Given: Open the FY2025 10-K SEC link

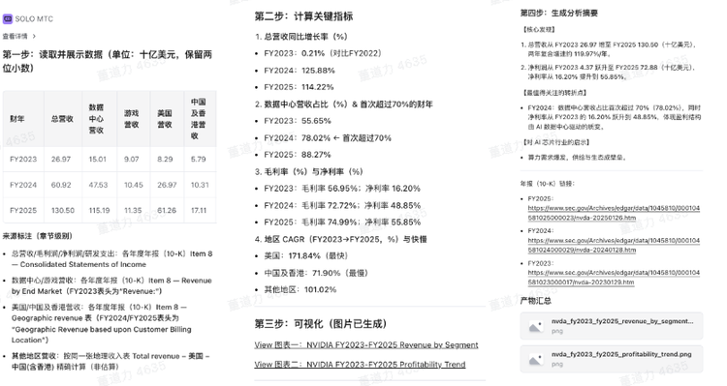Looking at the screenshot, I should pyautogui.click(x=614, y=213).
